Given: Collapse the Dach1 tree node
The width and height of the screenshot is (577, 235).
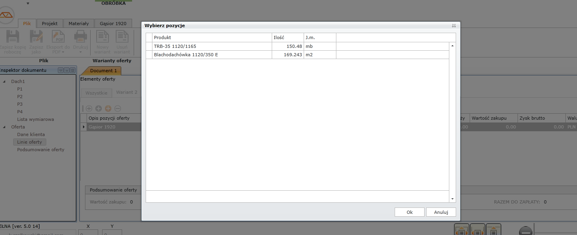Looking at the screenshot, I should (4, 81).
